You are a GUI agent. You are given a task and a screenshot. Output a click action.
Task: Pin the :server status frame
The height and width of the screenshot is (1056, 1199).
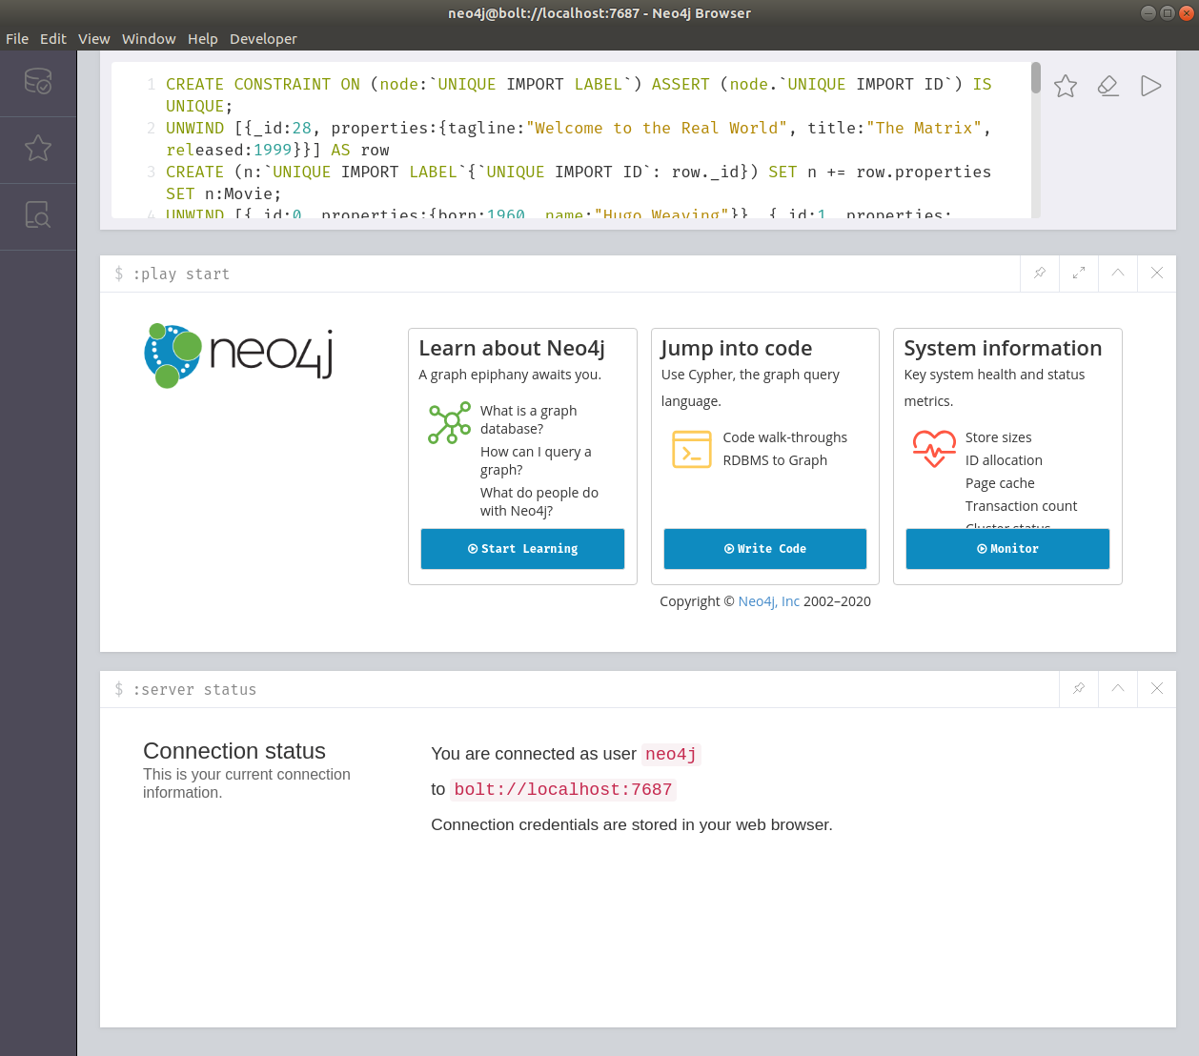click(x=1078, y=689)
